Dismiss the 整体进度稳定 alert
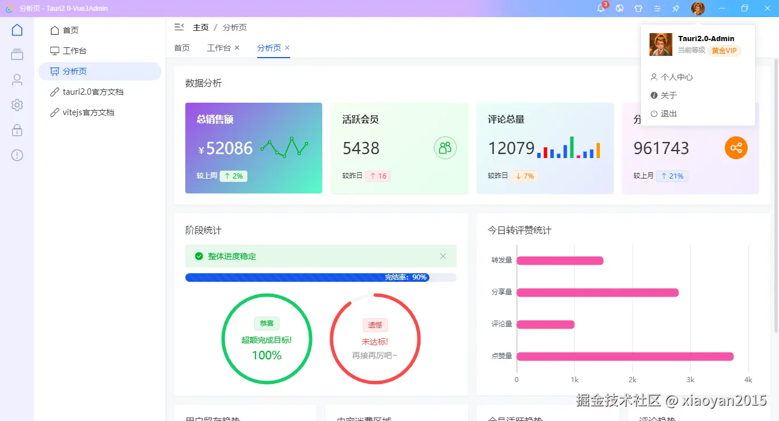 point(443,256)
